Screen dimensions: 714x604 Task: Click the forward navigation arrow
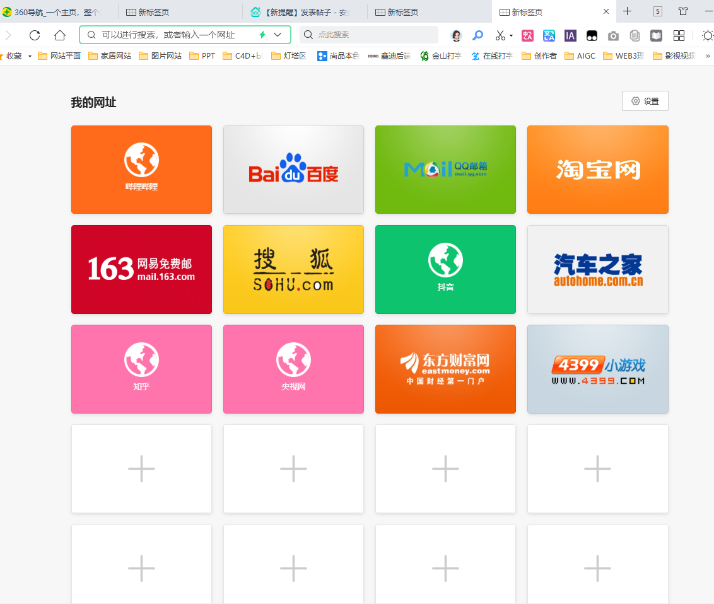pos(8,35)
